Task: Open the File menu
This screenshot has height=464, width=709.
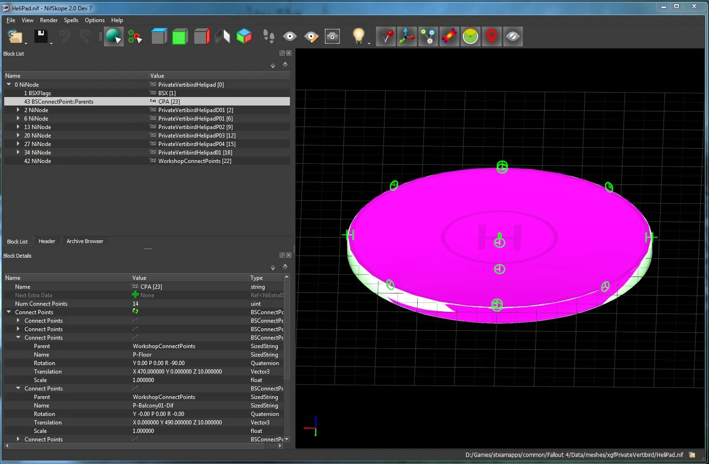Action: 11,20
